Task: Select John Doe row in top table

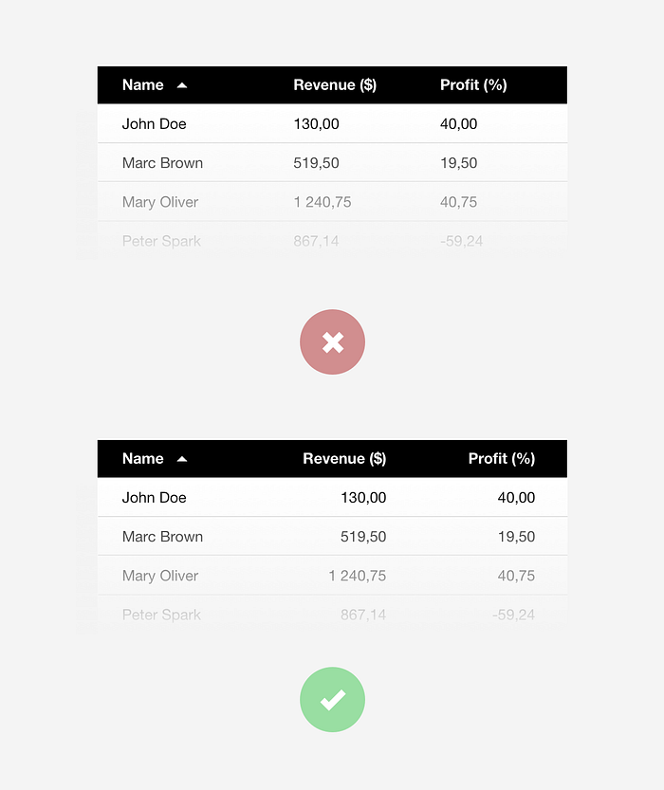Action: [x=333, y=123]
